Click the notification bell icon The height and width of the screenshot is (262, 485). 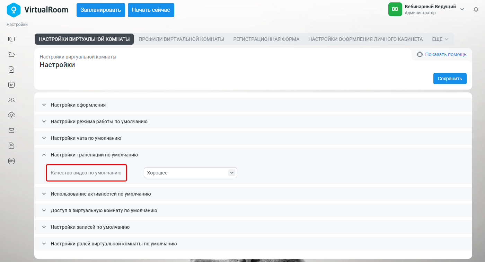coord(476,10)
